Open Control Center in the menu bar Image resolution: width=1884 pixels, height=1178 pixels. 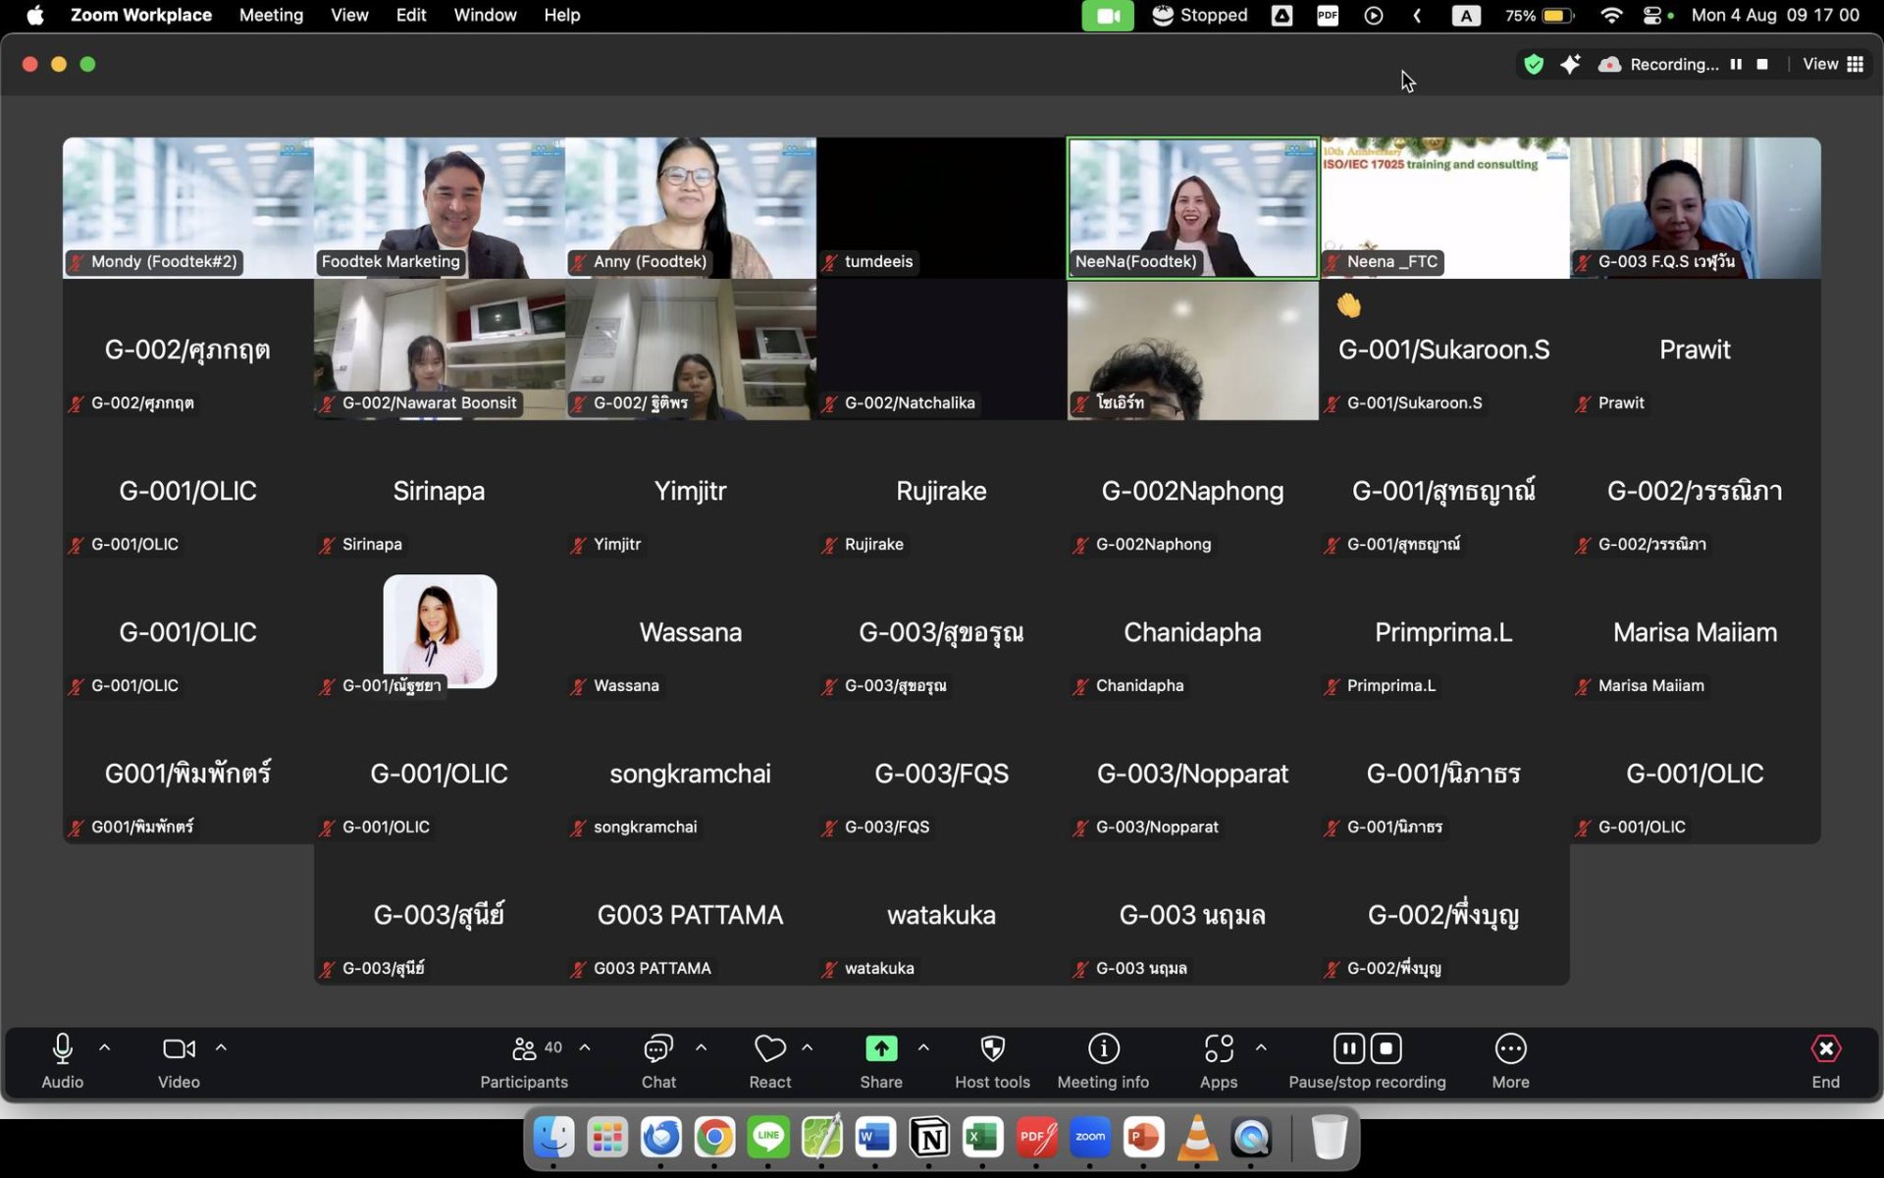pos(1652,15)
